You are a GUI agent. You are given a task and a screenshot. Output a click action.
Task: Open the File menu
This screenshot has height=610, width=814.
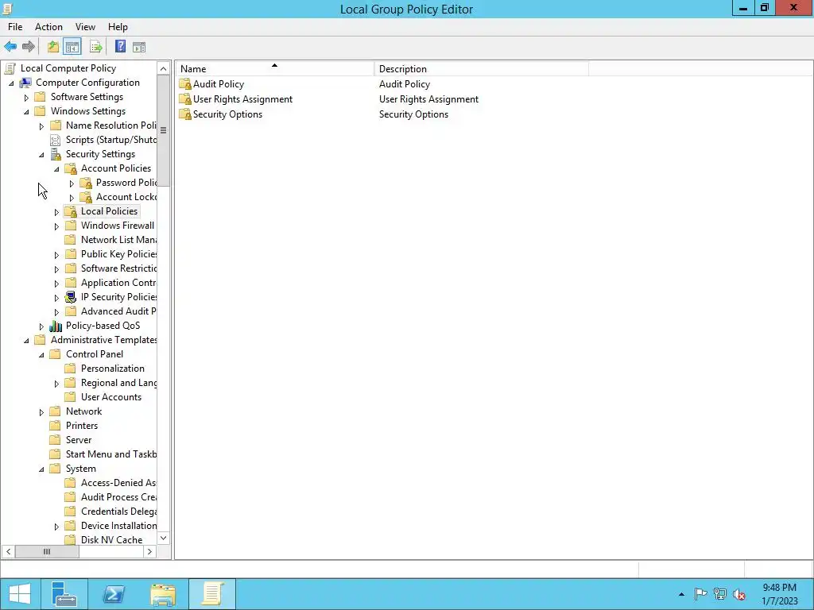(x=15, y=27)
